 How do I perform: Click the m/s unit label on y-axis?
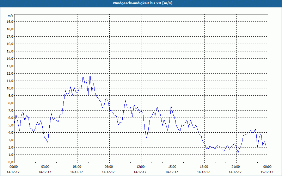pos(11,16)
